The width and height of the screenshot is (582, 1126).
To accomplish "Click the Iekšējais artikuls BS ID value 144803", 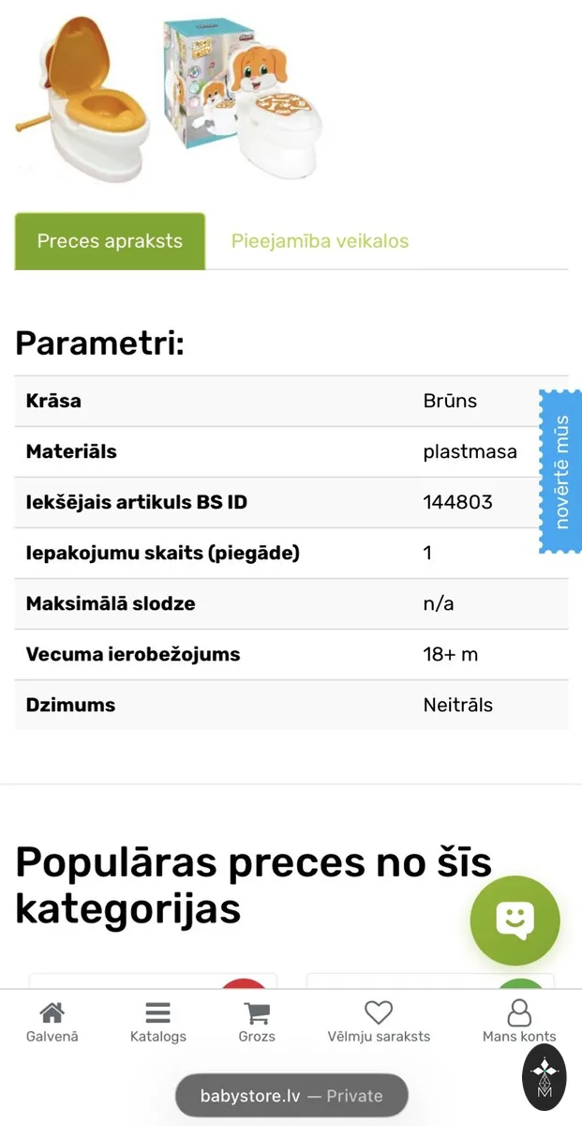I will (x=457, y=502).
